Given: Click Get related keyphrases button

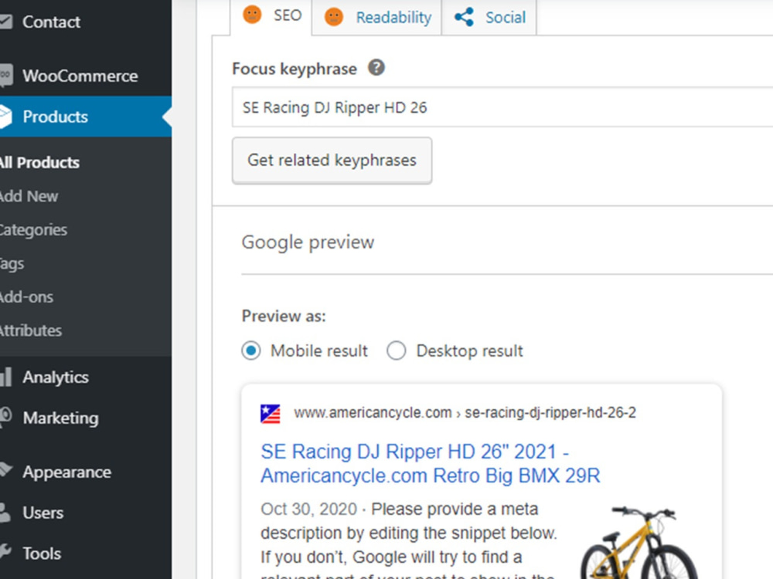Looking at the screenshot, I should pos(332,161).
